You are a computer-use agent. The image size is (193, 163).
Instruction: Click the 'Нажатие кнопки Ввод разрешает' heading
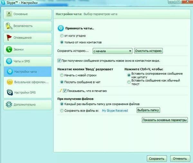(85, 69)
